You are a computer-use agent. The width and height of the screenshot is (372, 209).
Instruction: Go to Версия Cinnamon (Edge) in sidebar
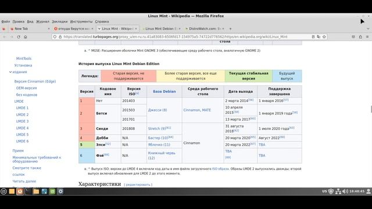click(35, 81)
